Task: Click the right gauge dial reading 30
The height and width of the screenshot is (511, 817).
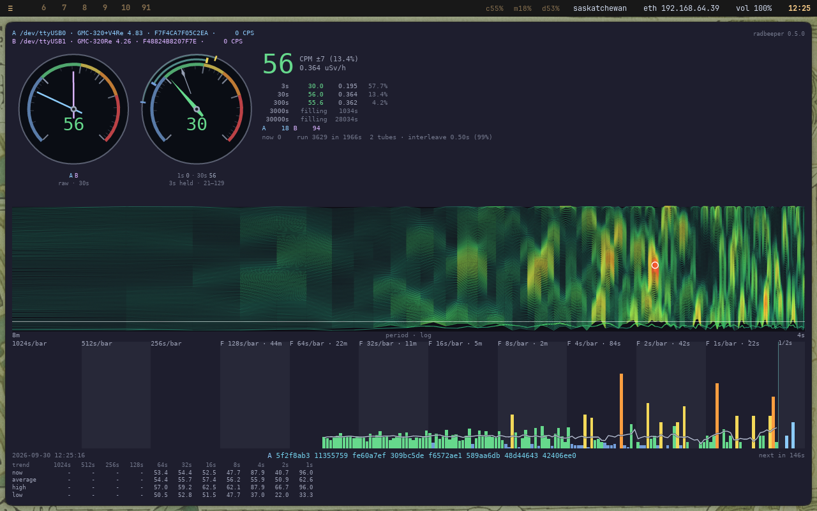Action: click(x=197, y=109)
